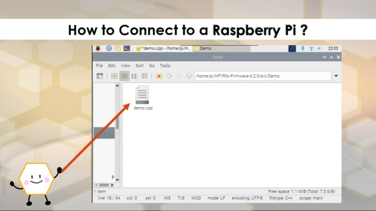
Task: Click the '1 item' status text
Action: 100,191
